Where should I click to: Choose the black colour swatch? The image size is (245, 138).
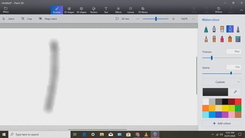[225, 102]
